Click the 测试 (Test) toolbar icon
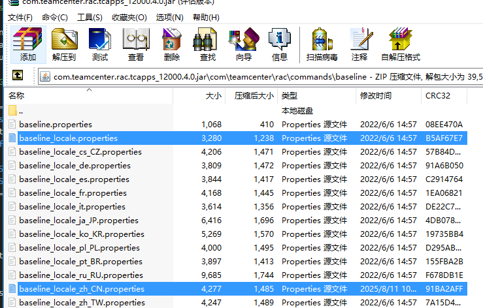This screenshot has height=308, width=483. click(x=100, y=44)
